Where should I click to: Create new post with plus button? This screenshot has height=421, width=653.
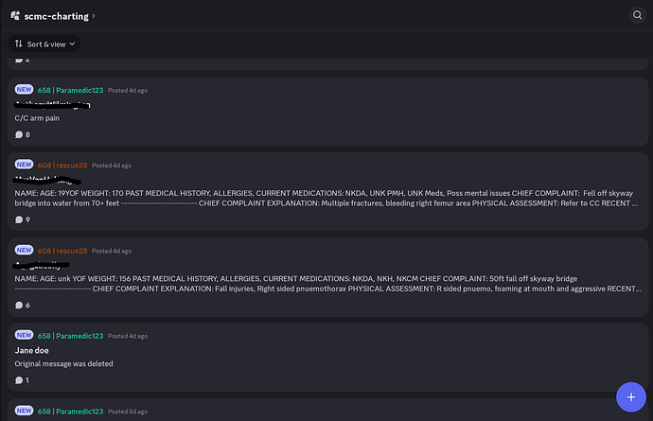[631, 396]
